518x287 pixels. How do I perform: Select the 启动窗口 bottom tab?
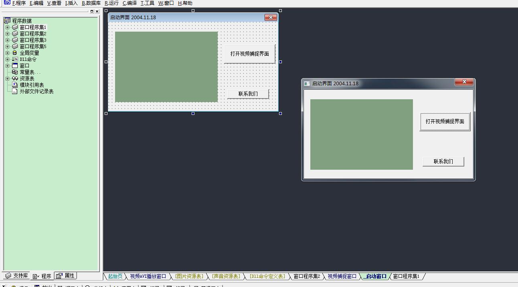click(x=376, y=276)
